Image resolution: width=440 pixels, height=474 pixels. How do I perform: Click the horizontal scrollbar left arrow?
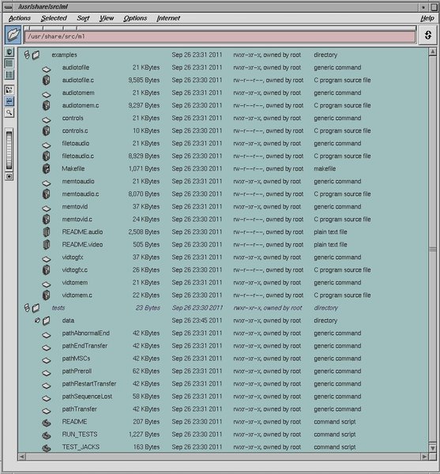point(22,457)
